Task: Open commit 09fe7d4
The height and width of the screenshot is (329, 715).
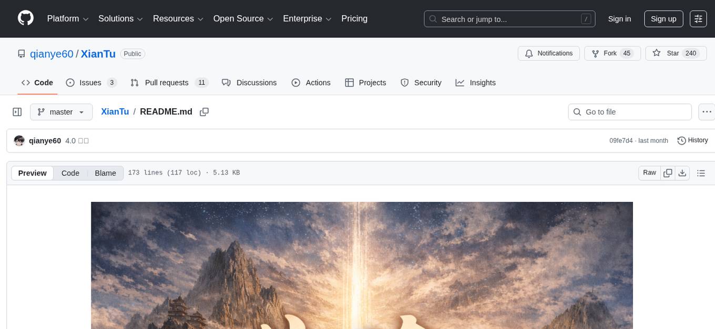Action: click(620, 140)
